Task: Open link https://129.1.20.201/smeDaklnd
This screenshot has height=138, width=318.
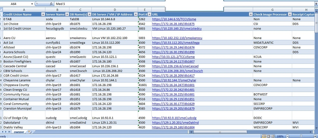Action: pyautogui.click(x=175, y=122)
